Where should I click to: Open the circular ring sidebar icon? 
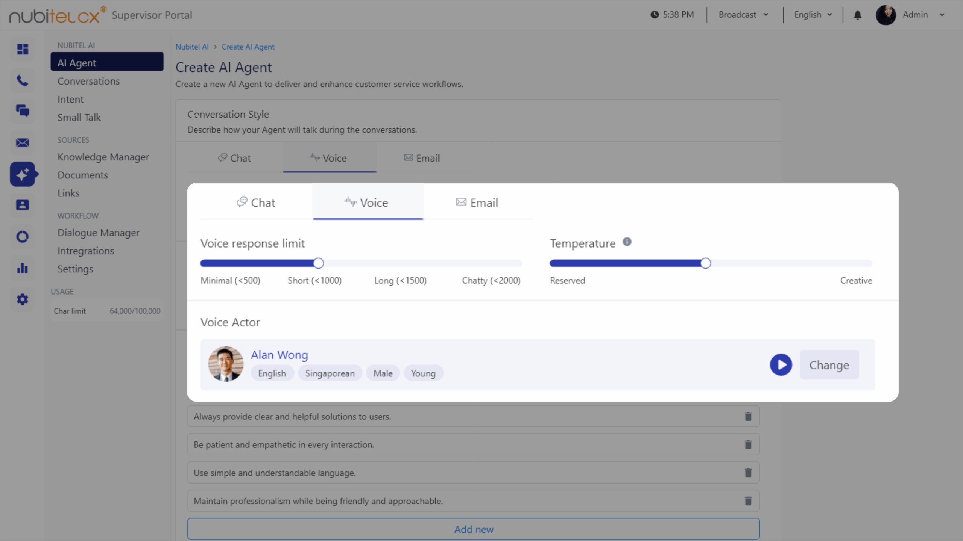coord(23,236)
